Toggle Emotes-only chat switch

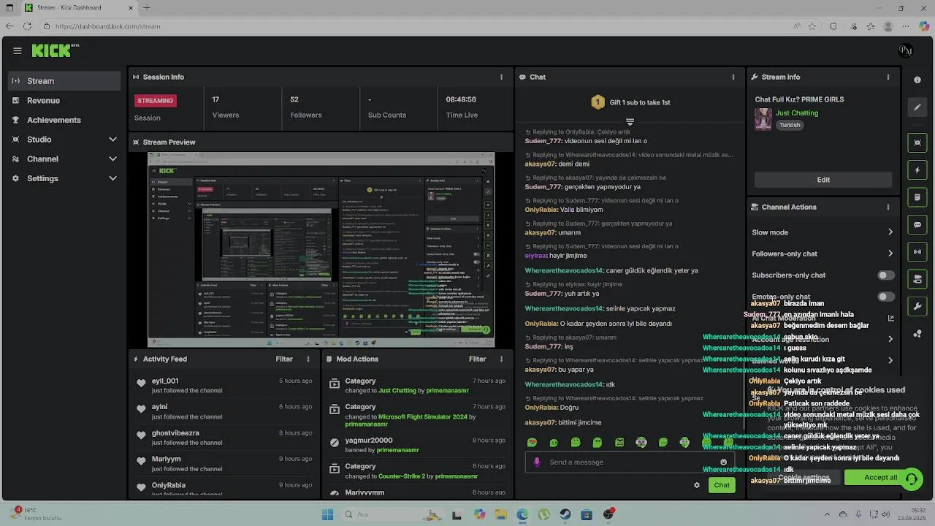coord(886,297)
